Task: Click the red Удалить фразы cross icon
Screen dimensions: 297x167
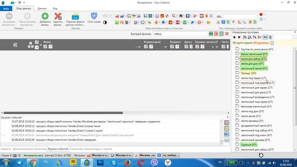Action: coord(58,16)
